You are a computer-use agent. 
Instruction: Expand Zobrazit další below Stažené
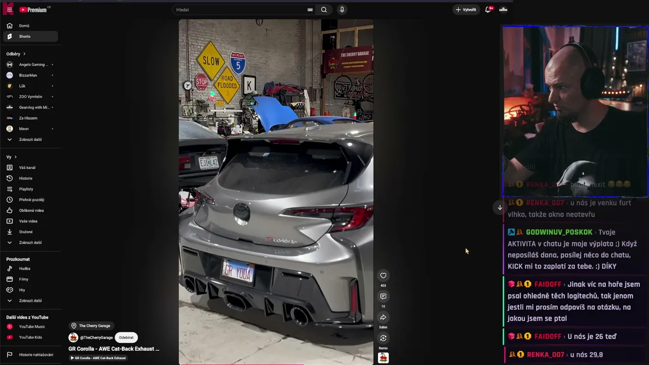click(x=30, y=242)
